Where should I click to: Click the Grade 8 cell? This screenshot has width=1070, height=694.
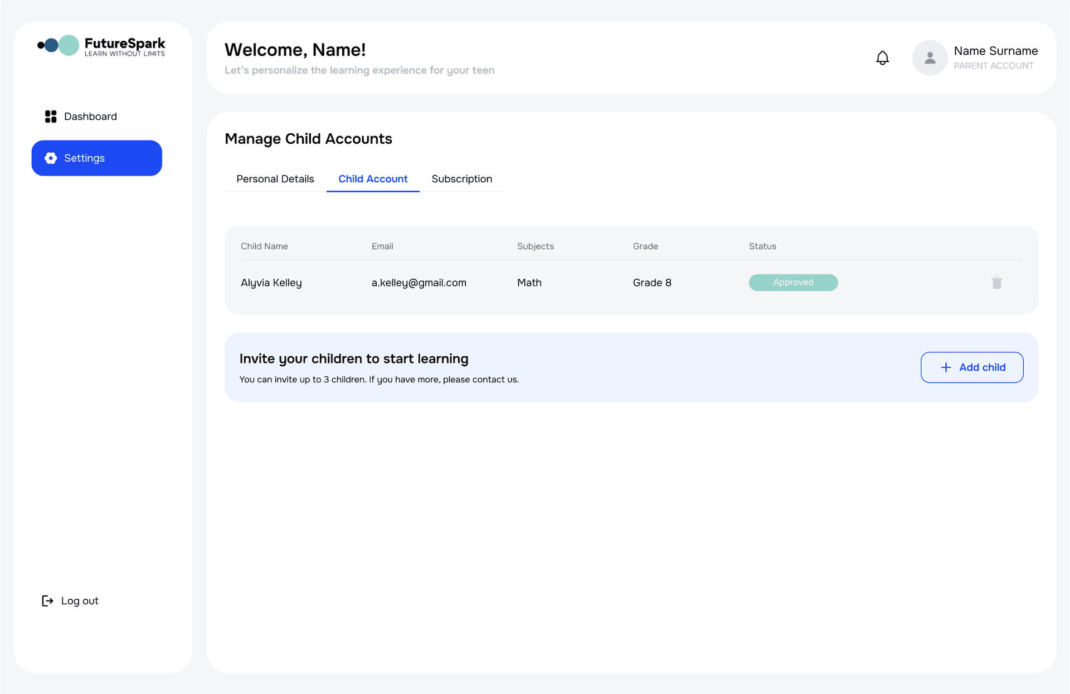pyautogui.click(x=652, y=283)
